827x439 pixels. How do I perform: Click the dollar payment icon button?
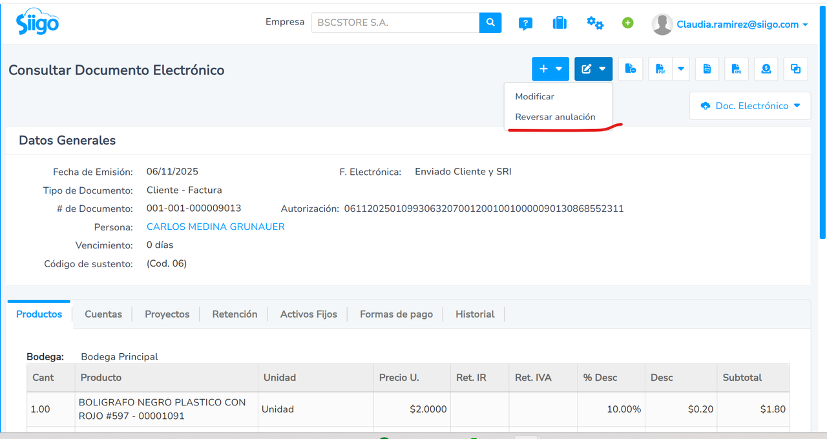tap(766, 69)
